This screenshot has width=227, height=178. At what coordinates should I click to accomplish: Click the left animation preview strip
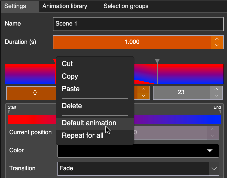click(30, 74)
